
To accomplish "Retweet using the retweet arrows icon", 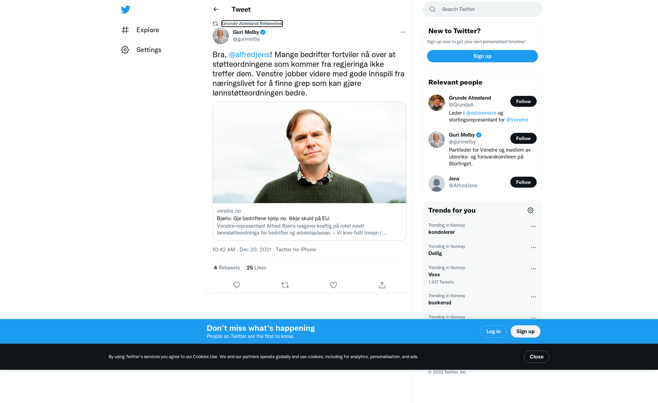I will point(285,285).
